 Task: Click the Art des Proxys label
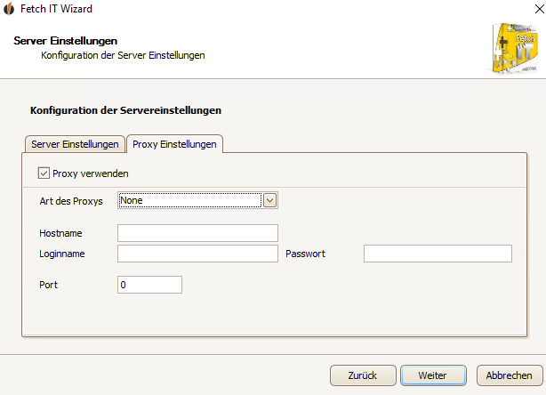71,201
